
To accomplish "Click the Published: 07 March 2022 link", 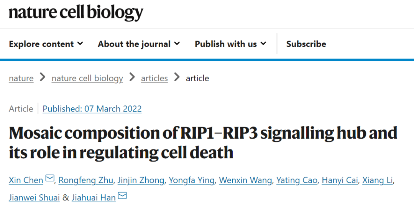I will tap(92, 109).
